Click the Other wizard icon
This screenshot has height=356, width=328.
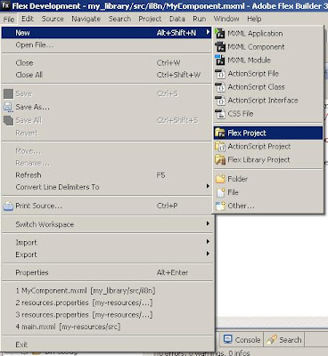(220, 206)
